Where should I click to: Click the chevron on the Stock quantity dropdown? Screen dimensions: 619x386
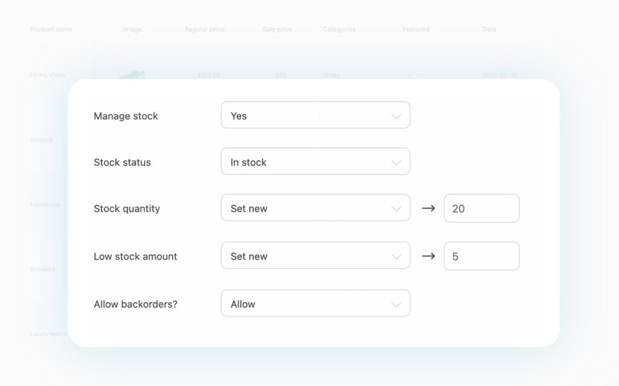click(396, 208)
